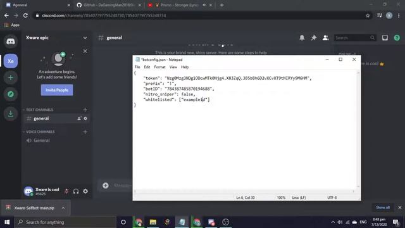Create voice channel with plus icon

tap(85, 132)
